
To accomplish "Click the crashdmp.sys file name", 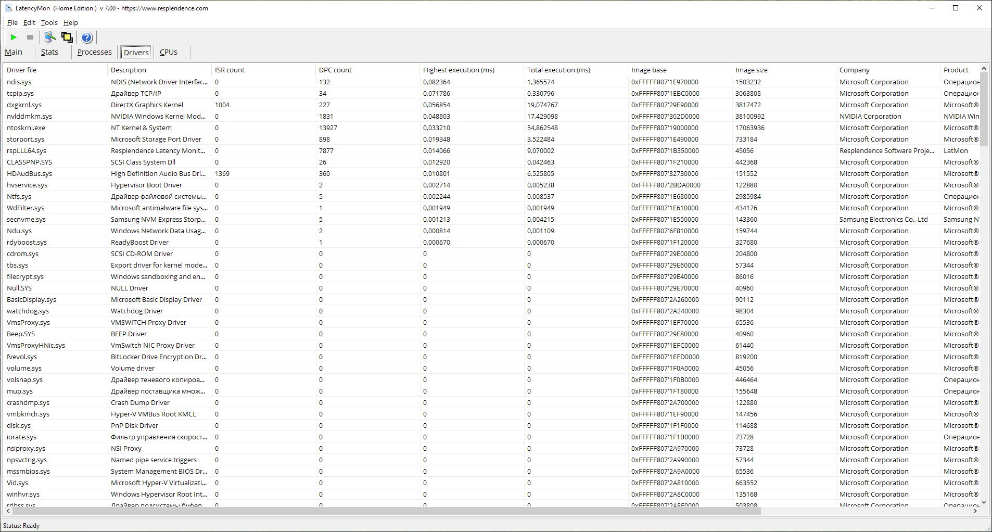I will click(28, 402).
